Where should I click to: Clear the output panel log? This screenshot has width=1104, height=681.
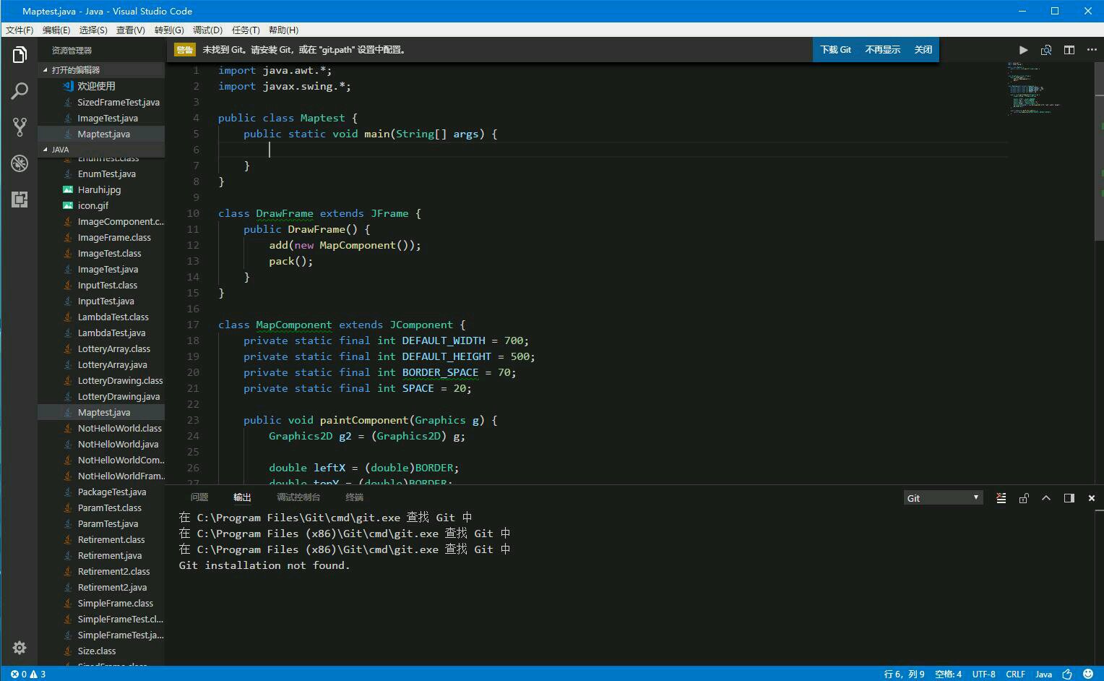click(1001, 498)
